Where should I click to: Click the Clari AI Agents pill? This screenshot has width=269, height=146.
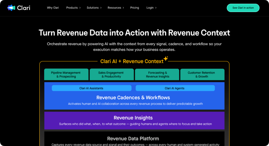[175, 88]
